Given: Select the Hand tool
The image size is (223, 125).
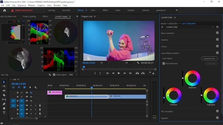Looking at the screenshot, I should [4, 108].
